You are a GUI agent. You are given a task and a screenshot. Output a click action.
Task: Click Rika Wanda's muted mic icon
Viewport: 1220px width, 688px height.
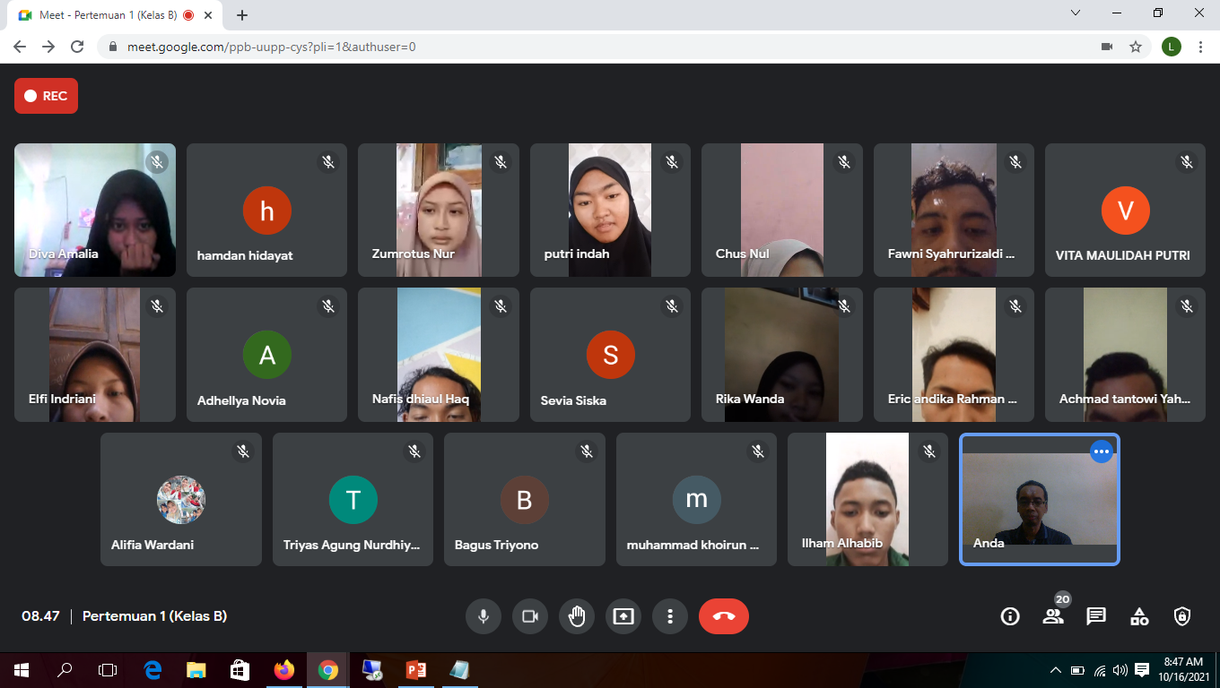pyautogui.click(x=844, y=306)
